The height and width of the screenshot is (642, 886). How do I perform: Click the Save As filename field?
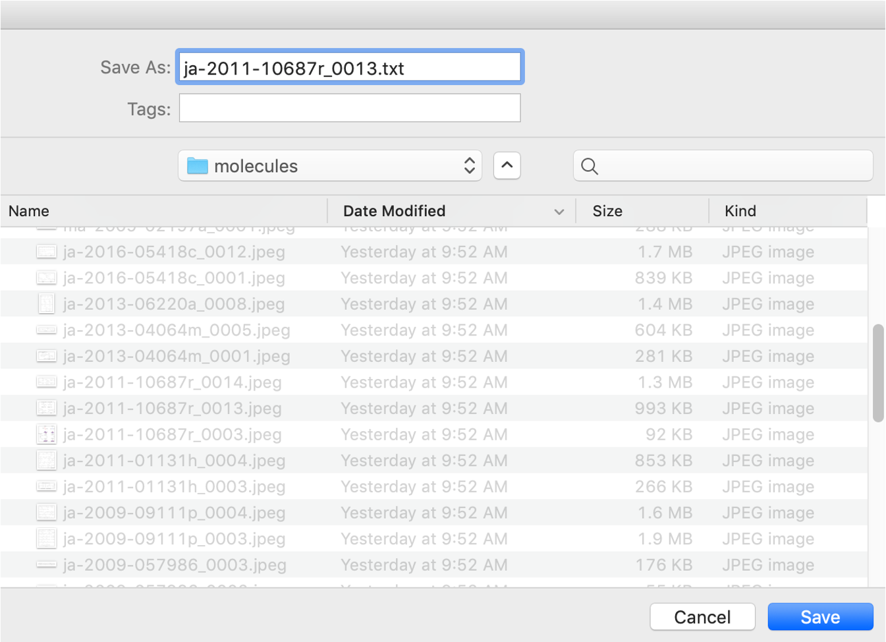349,68
